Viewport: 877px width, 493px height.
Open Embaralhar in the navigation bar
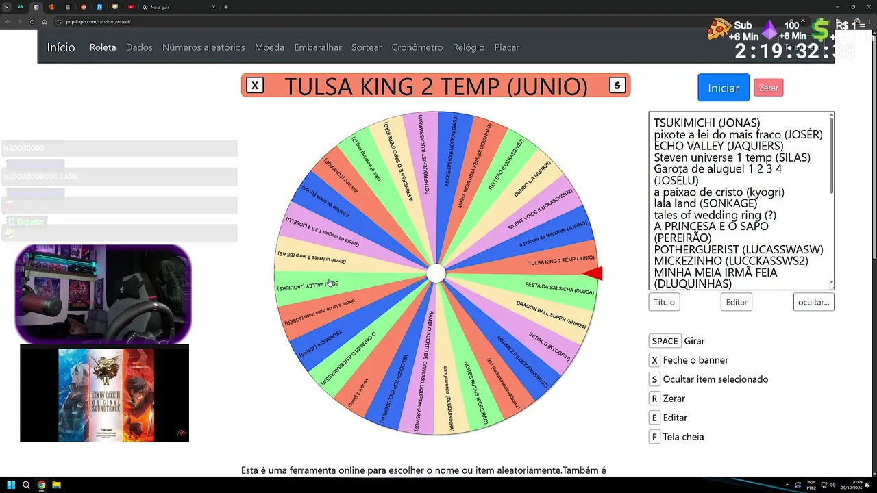point(318,47)
